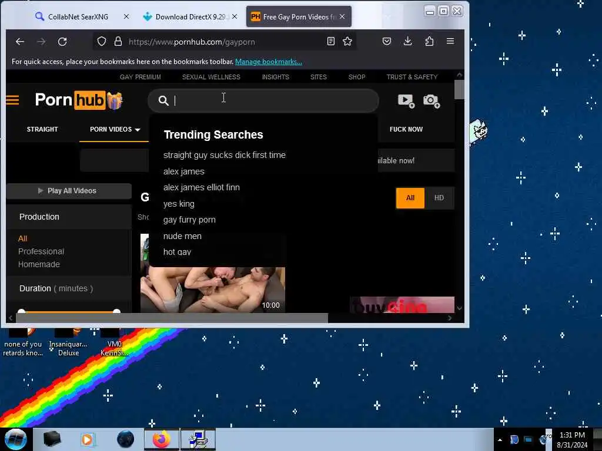Image resolution: width=602 pixels, height=451 pixels.
Task: Select the All production filter
Action: pos(23,238)
